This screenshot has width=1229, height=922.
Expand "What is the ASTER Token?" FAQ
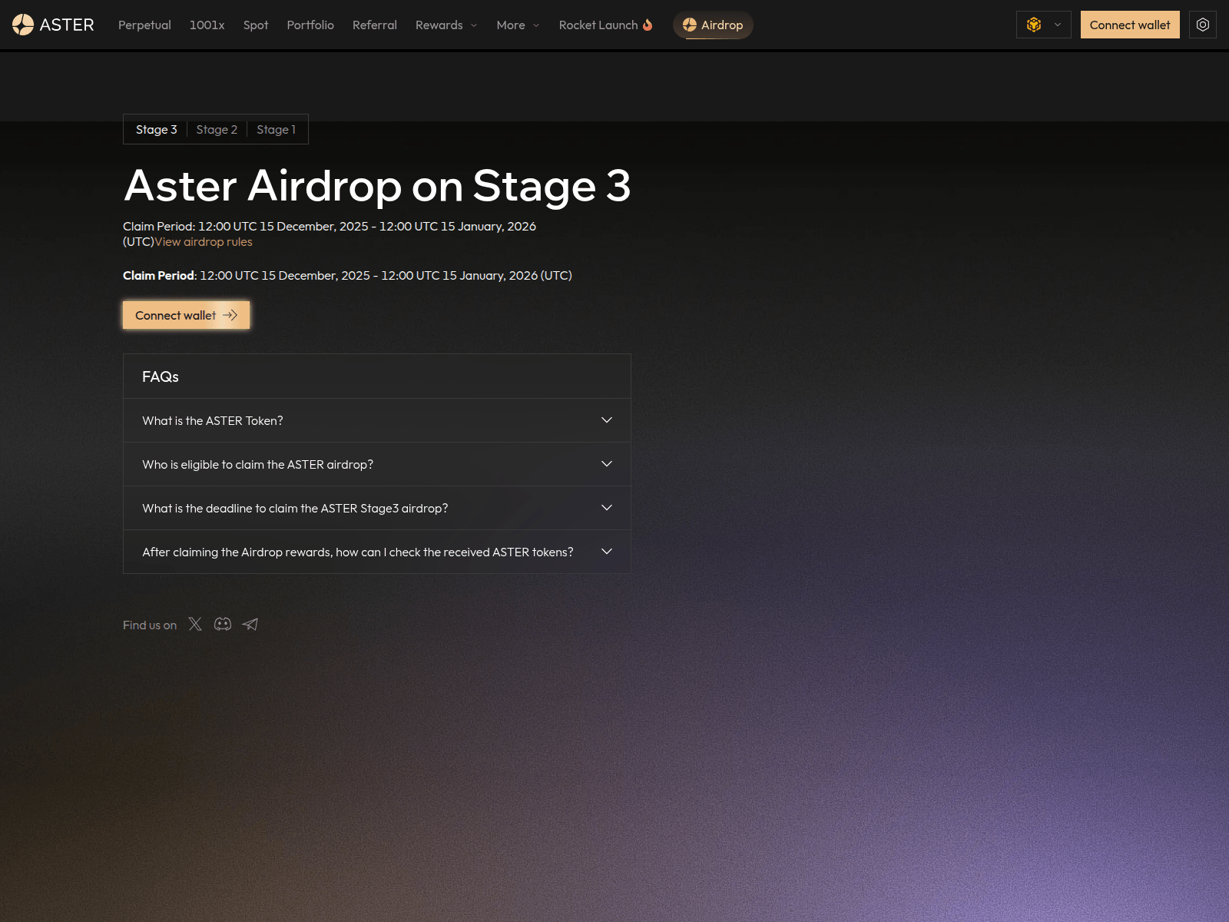pos(376,420)
